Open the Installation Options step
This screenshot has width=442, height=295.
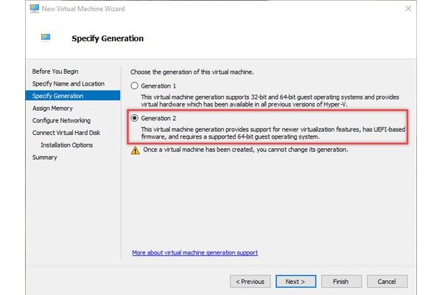click(x=67, y=145)
